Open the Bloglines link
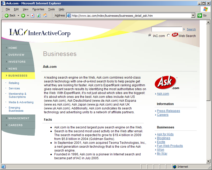Image resolution: width=212 pixels, height=170 pixels. 163,138
